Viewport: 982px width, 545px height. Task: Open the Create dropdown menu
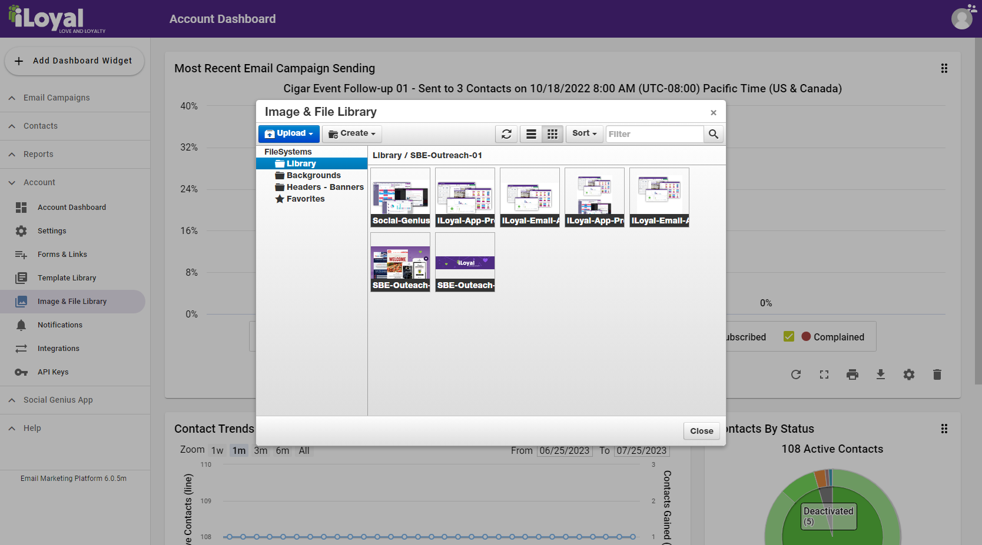point(352,134)
